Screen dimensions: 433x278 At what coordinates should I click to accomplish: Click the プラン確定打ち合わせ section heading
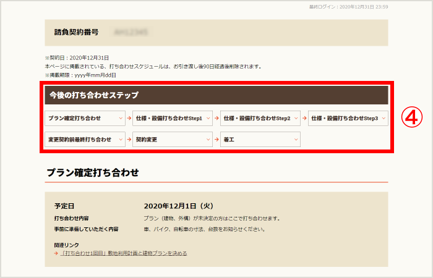93,172
